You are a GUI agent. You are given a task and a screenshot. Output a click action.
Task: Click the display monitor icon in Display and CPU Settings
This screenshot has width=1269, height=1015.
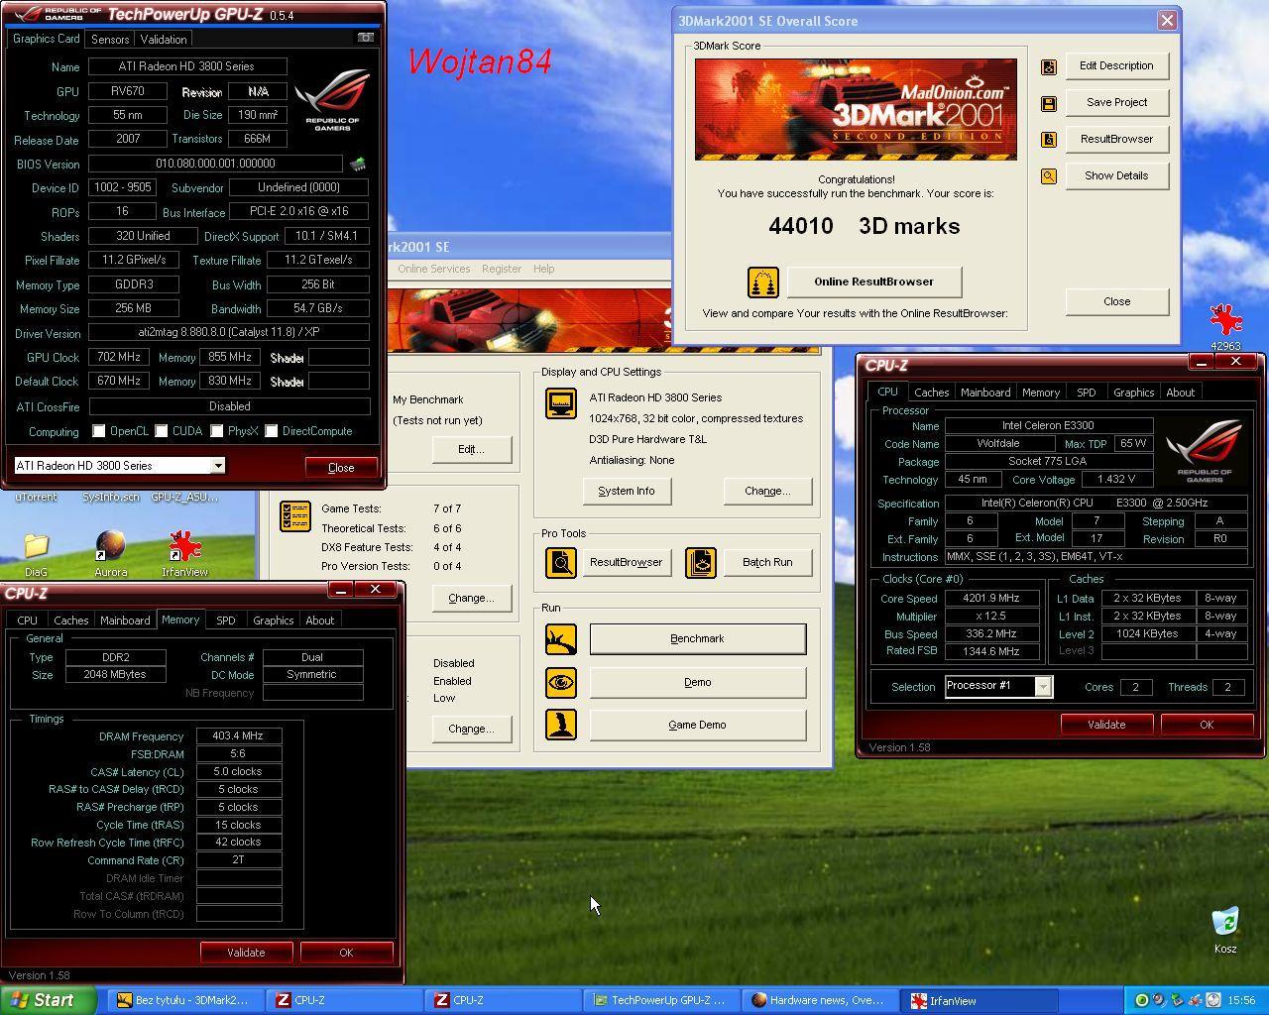(x=561, y=403)
